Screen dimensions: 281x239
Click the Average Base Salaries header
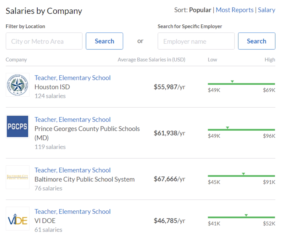pos(152,59)
